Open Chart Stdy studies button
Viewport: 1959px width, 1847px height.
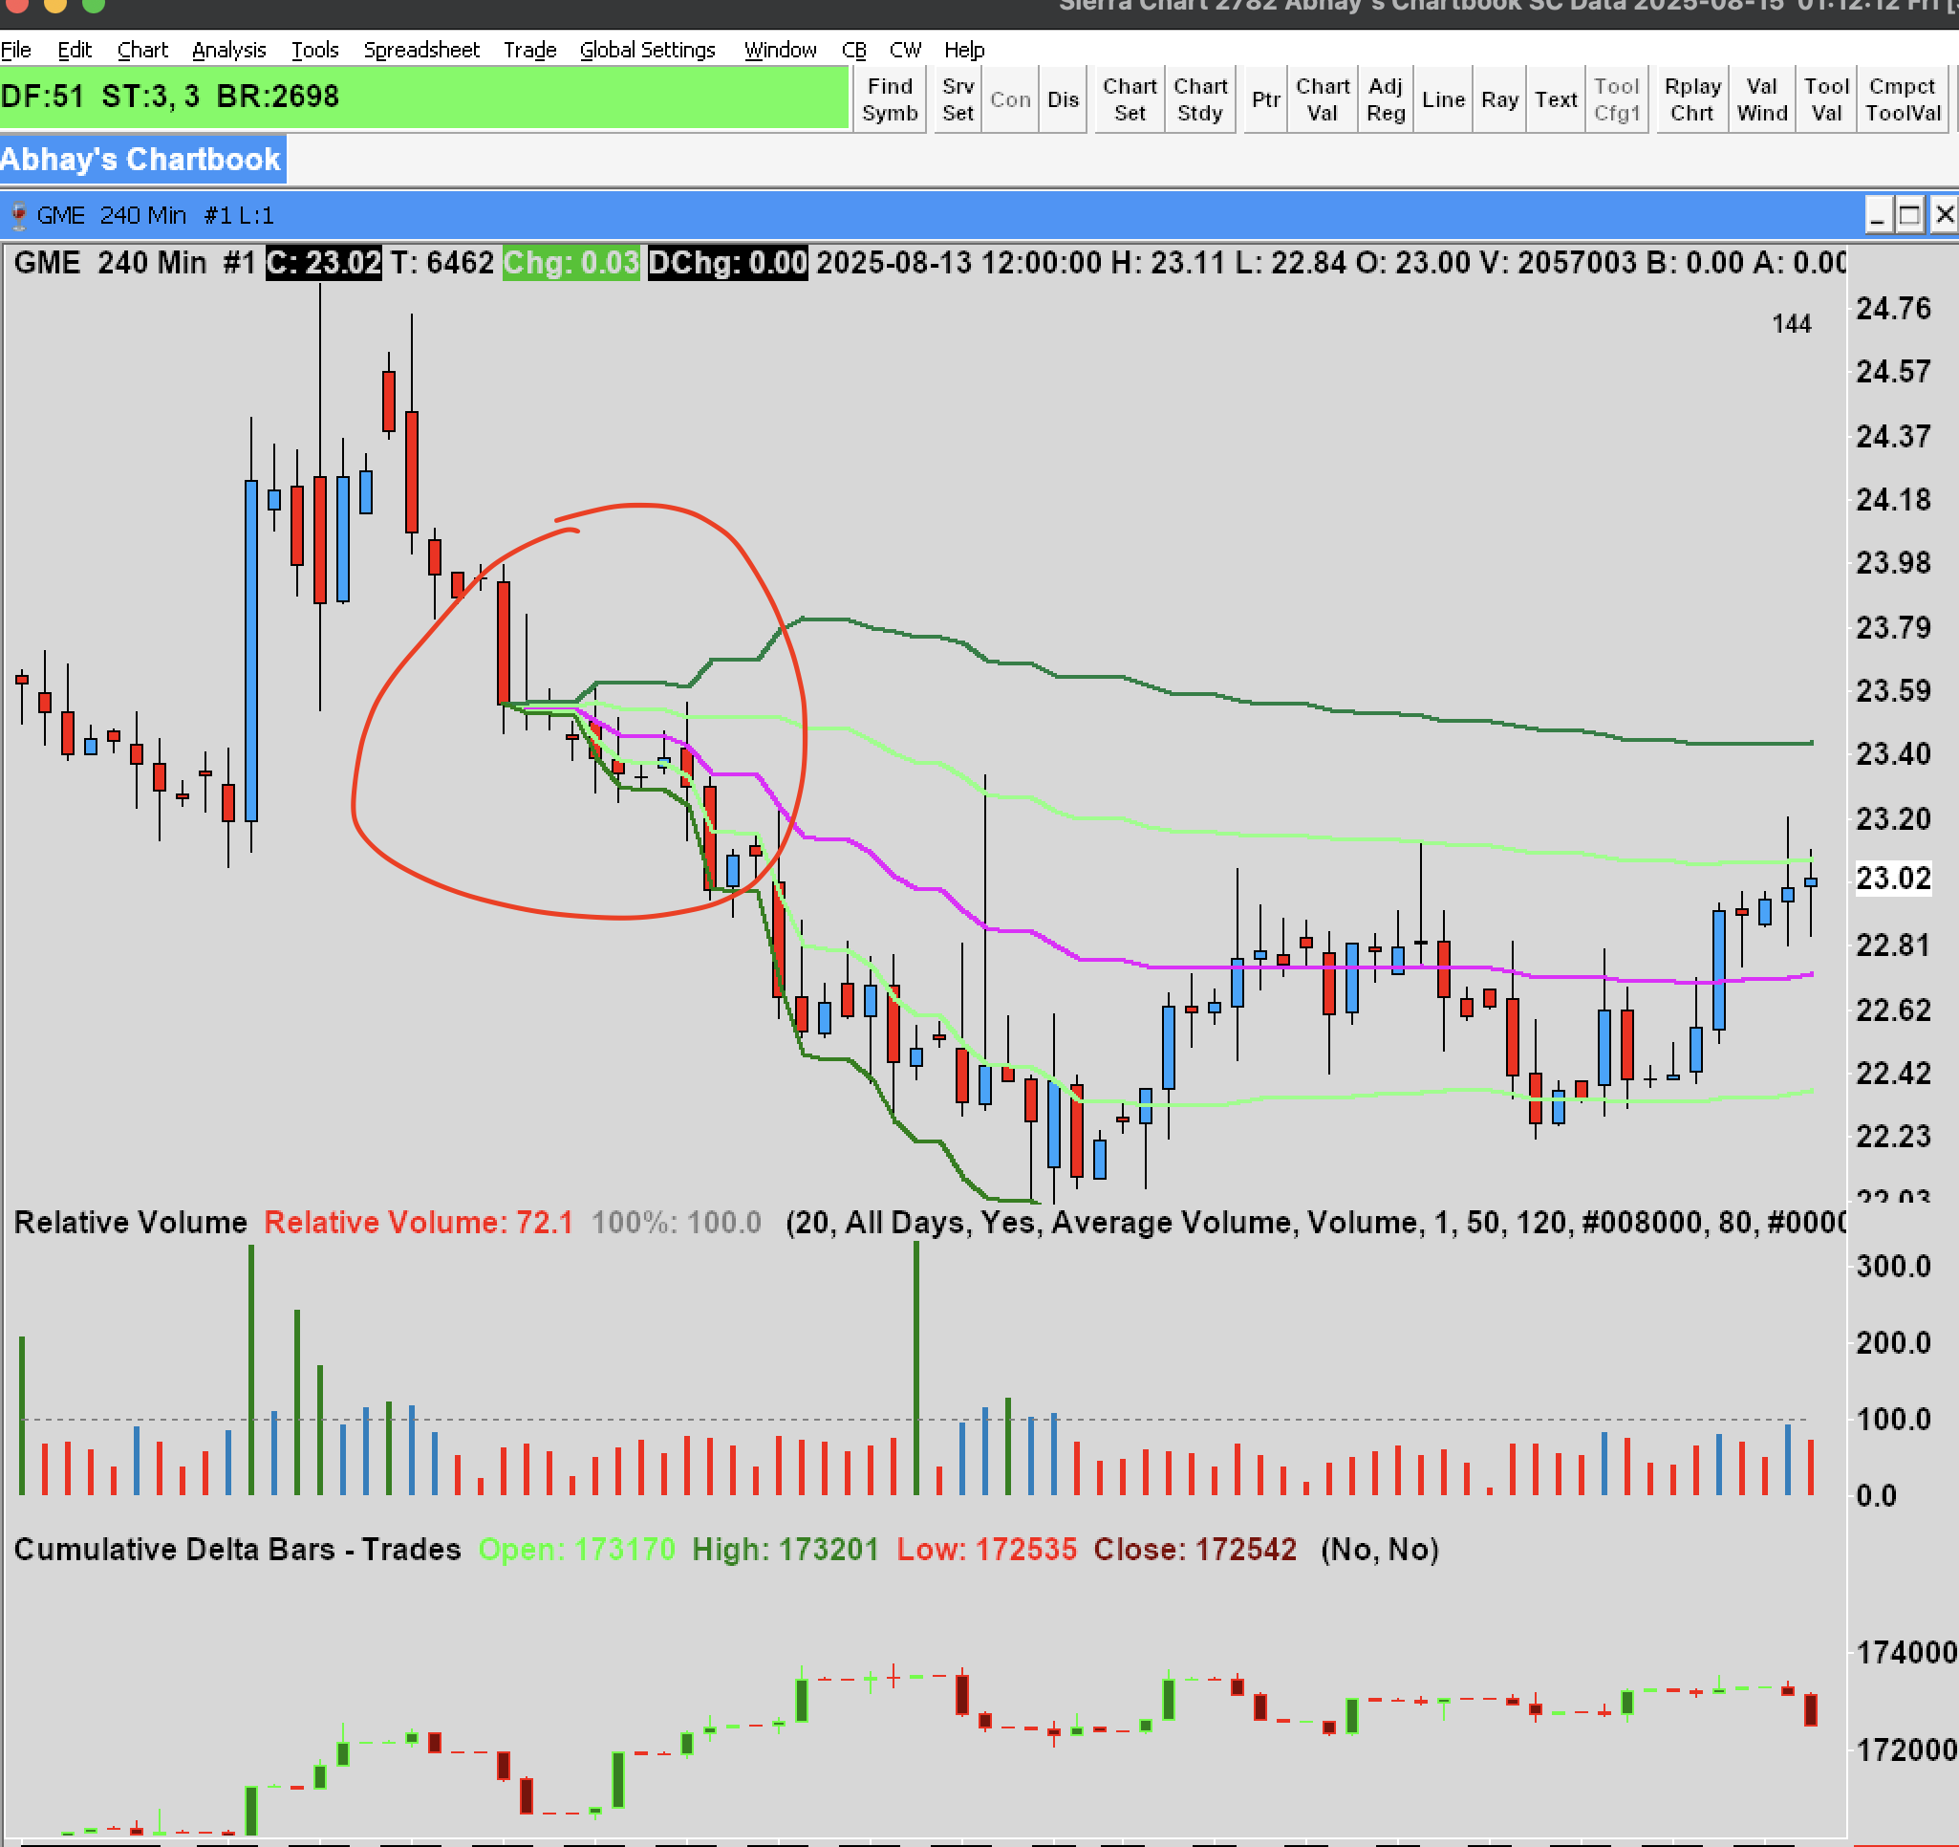click(1199, 99)
